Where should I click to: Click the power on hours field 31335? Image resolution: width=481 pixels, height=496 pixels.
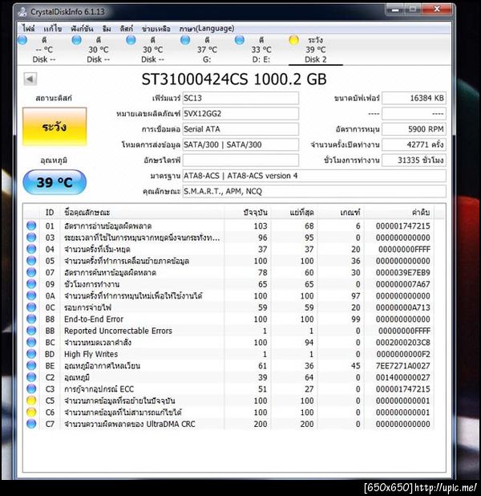click(414, 160)
